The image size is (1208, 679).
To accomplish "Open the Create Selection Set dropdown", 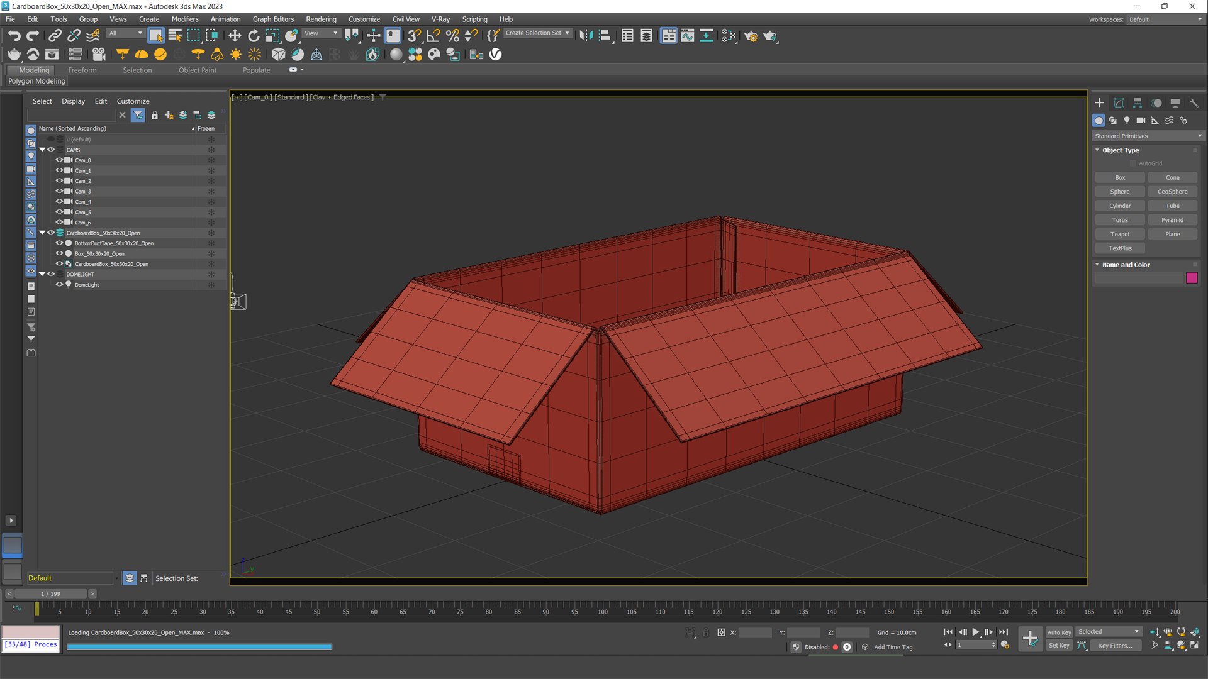I will [538, 33].
